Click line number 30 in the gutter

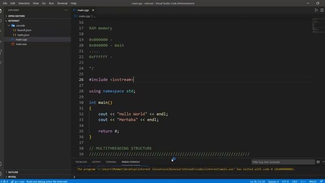pos(81,103)
